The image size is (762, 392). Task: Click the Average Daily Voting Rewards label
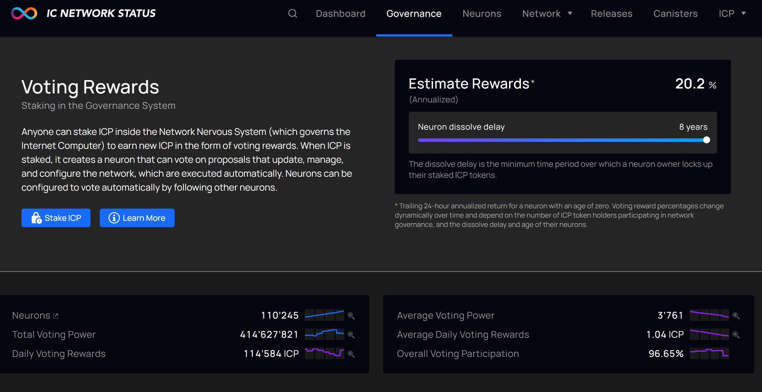click(x=463, y=335)
